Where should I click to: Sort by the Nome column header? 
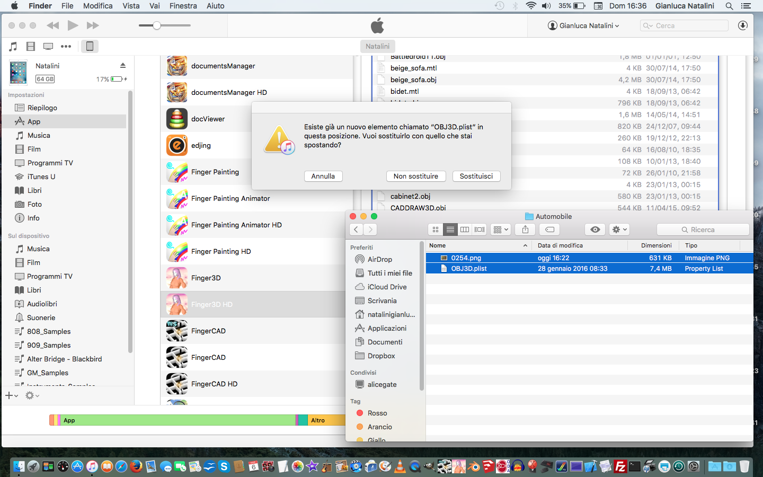coord(479,245)
